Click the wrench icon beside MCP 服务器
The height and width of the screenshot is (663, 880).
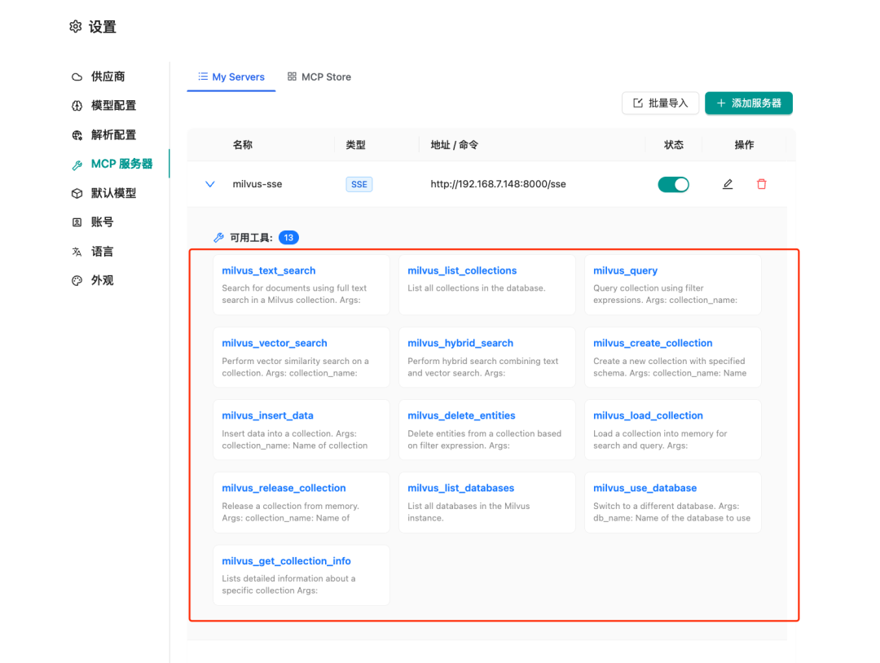click(x=77, y=165)
